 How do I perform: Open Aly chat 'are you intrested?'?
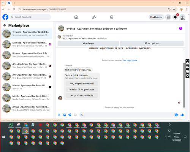pos(27,76)
